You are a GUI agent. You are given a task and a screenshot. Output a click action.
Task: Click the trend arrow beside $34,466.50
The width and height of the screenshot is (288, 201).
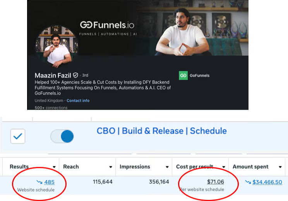click(248, 182)
